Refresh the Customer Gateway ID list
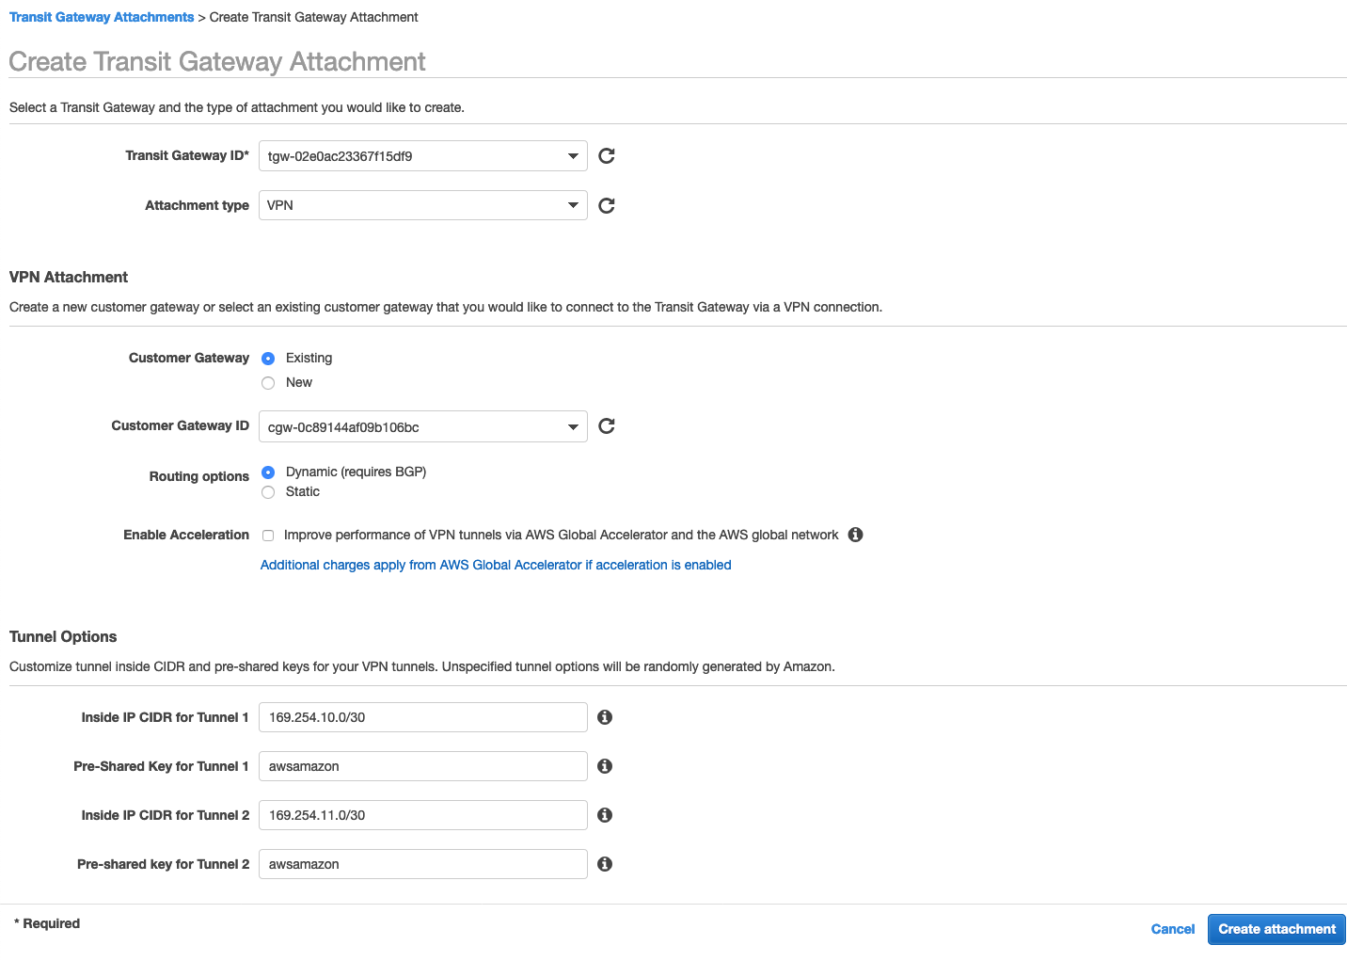 coord(607,426)
